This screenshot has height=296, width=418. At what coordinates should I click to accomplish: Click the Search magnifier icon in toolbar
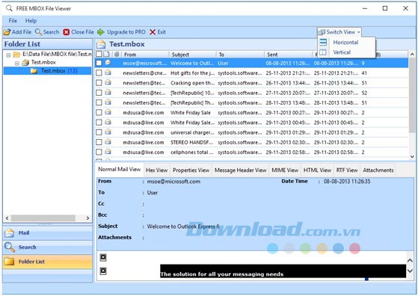[x=38, y=32]
